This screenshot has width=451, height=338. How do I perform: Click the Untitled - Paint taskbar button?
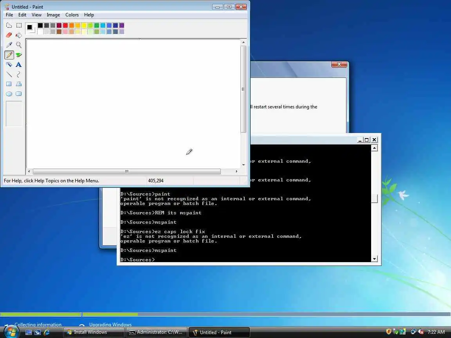click(219, 332)
